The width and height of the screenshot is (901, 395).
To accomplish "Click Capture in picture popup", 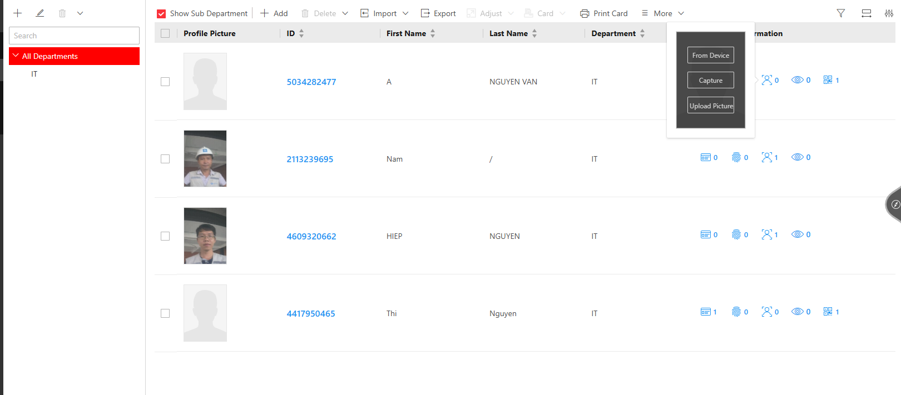I will click(x=711, y=80).
